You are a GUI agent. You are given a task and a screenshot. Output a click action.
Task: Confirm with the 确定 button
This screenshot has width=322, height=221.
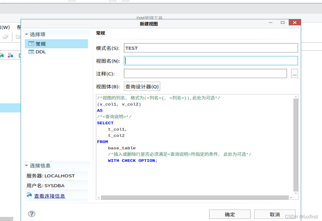coord(230,214)
